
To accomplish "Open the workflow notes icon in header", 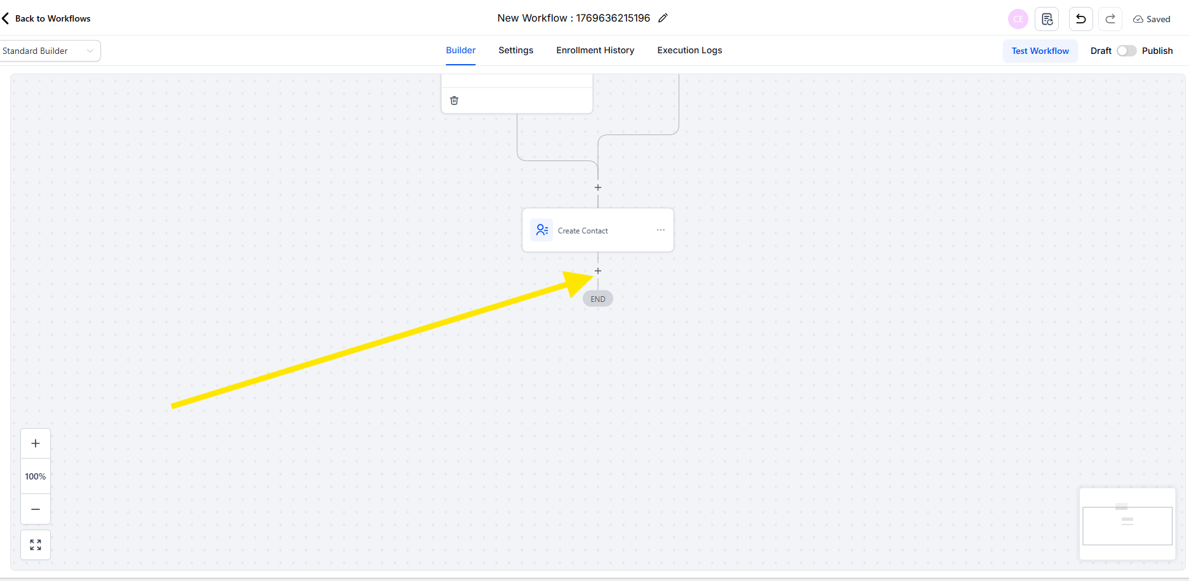I will 1047,19.
